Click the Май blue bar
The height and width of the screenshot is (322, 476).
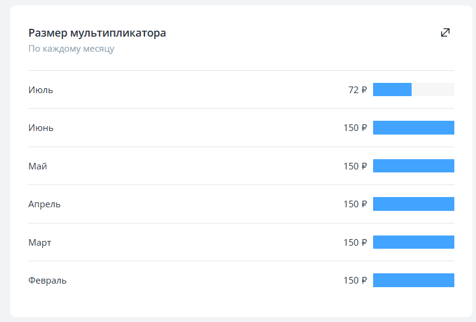pyautogui.click(x=413, y=166)
